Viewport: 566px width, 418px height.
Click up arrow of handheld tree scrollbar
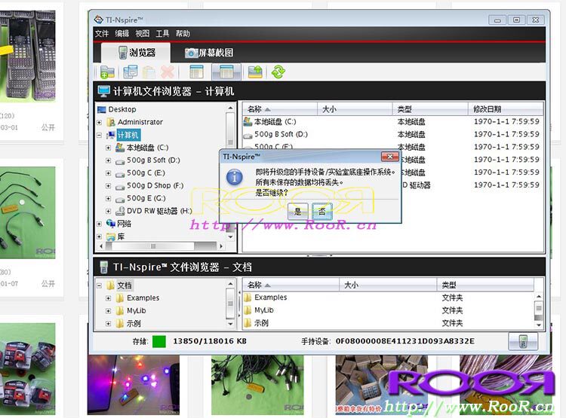pyautogui.click(x=230, y=284)
